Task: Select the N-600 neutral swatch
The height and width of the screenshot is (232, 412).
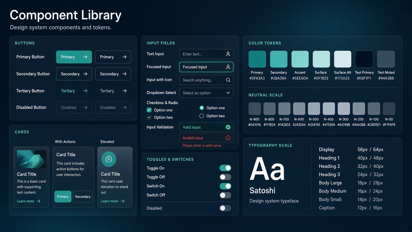Action: pyautogui.click(x=299, y=109)
